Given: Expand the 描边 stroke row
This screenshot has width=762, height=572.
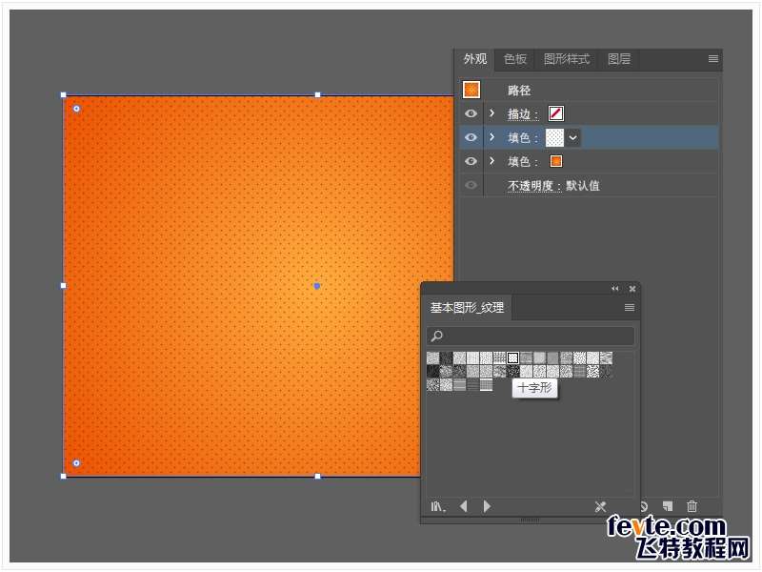Looking at the screenshot, I should pyautogui.click(x=492, y=113).
